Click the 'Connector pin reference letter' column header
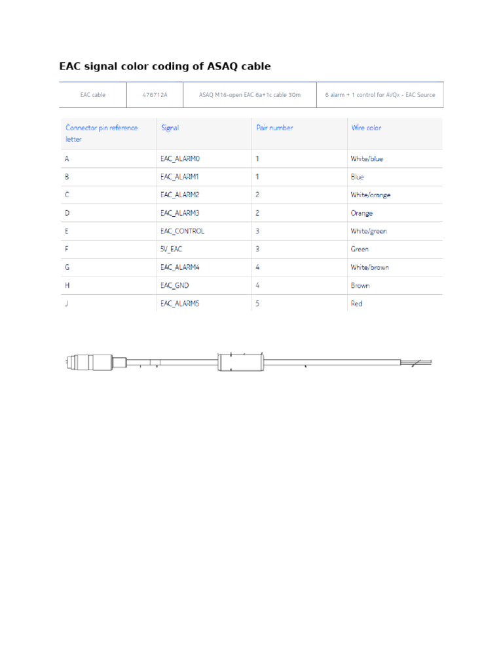This screenshot has width=503, height=671. (x=102, y=134)
